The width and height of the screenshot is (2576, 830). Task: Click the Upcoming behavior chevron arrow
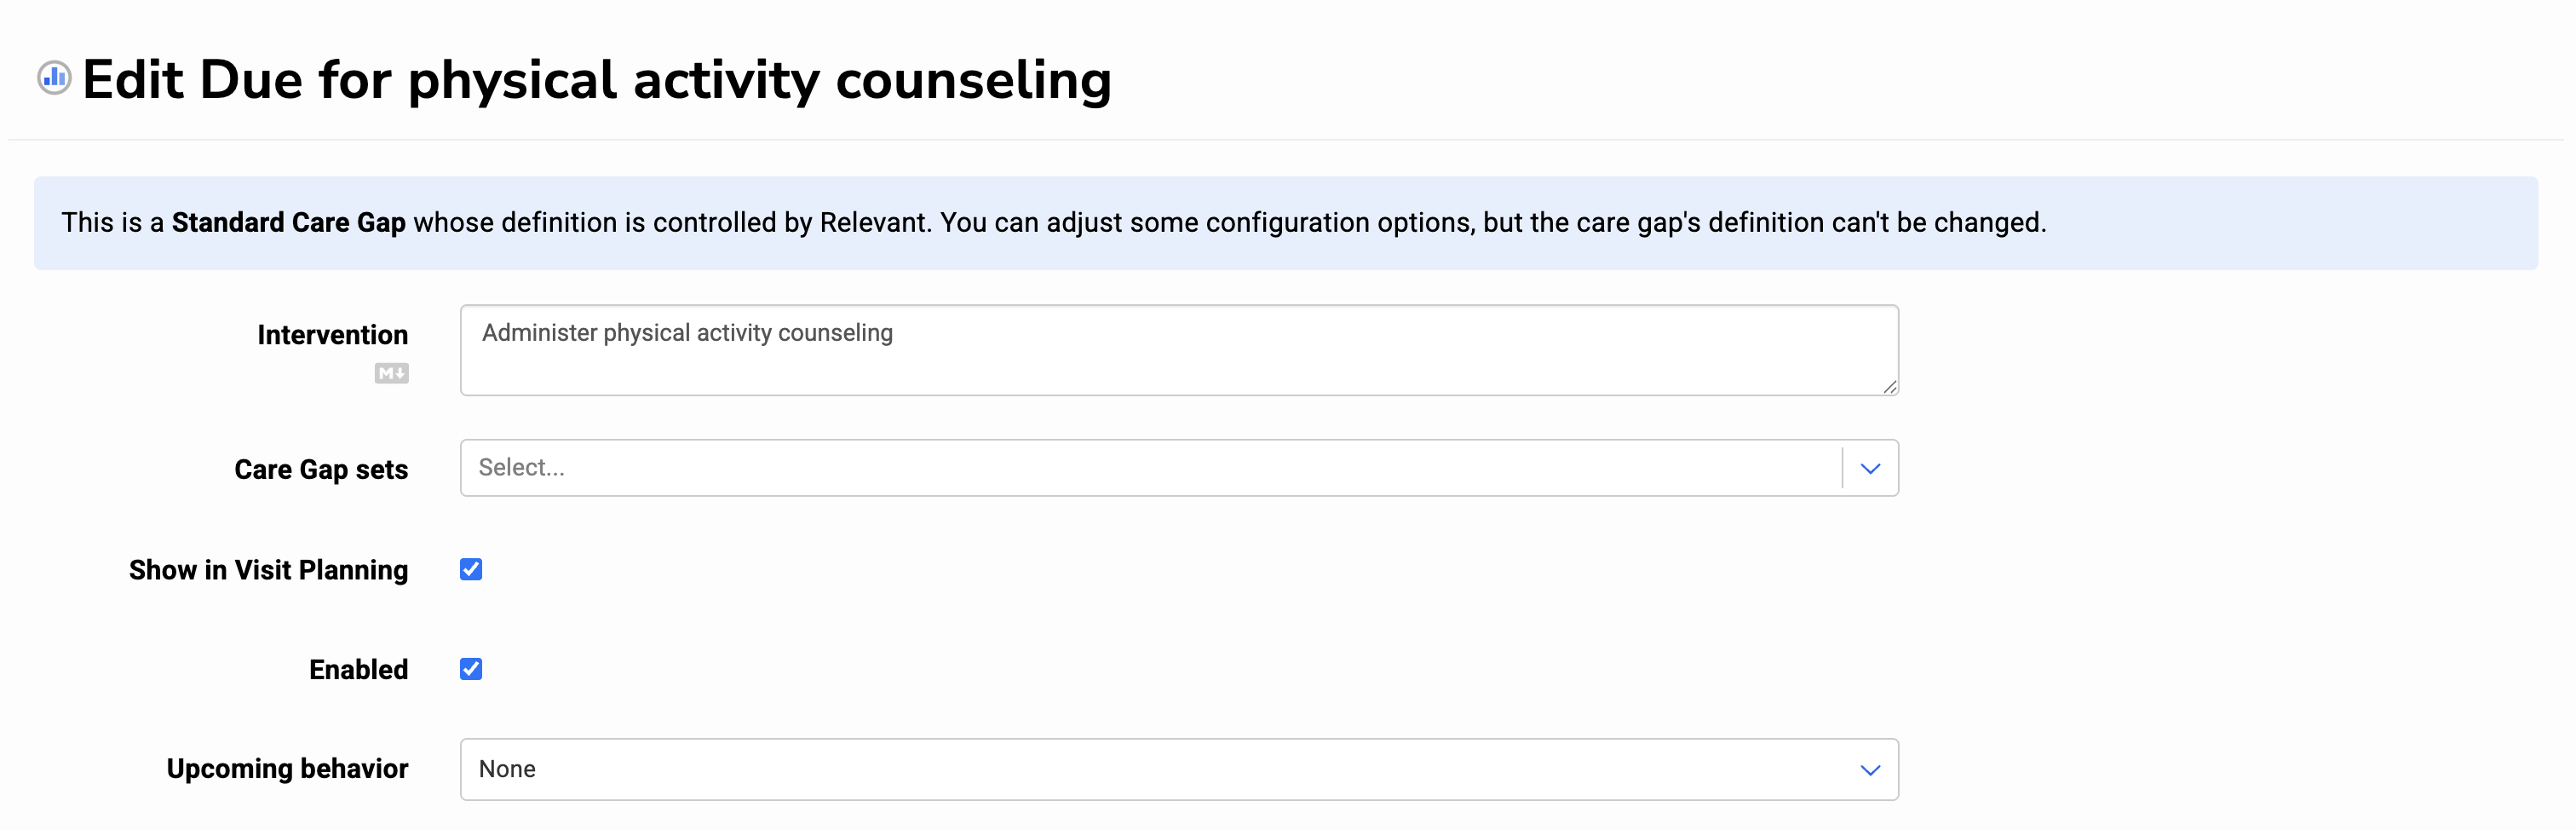(x=1870, y=770)
